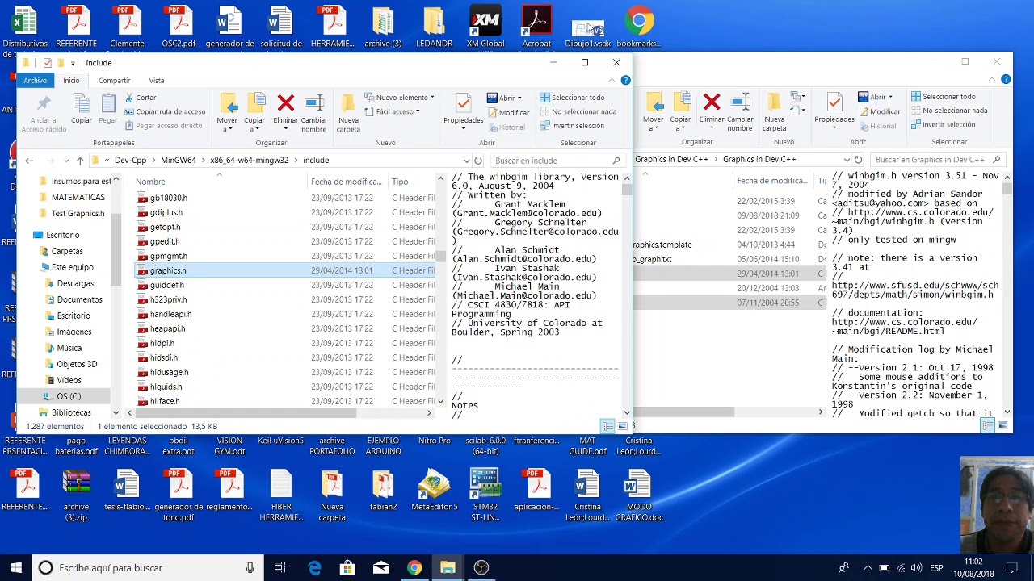Open Test Graphics.h folder in navigation pane
The image size is (1034, 581).
pyautogui.click(x=78, y=214)
